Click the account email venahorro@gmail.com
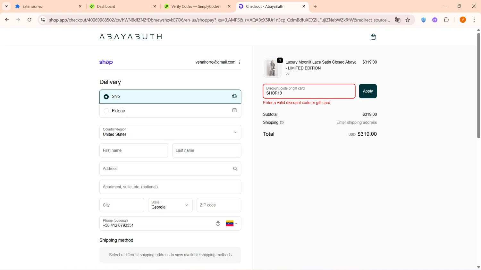This screenshot has height=270, width=481. tap(215, 62)
